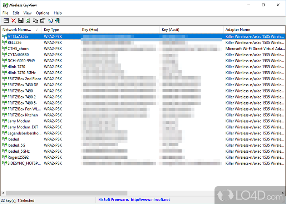Select the FRITZ!Box 2nd Floor row
The image size is (286, 204).
pyautogui.click(x=143, y=78)
